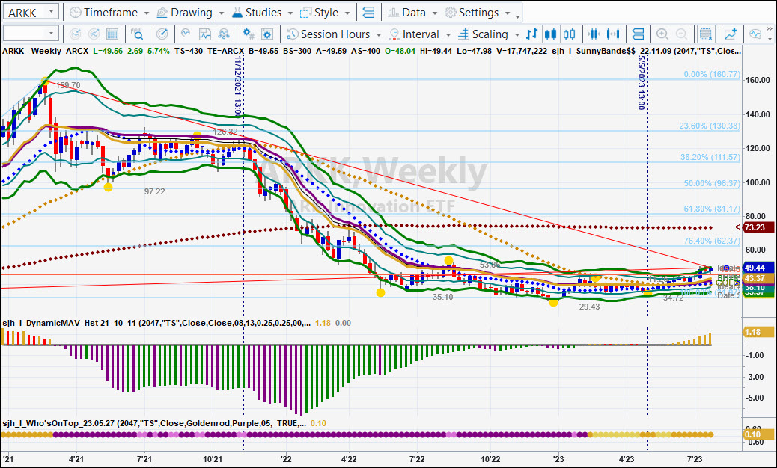Open the Timeframe menu
This screenshot has height=468, width=777.
pos(109,13)
